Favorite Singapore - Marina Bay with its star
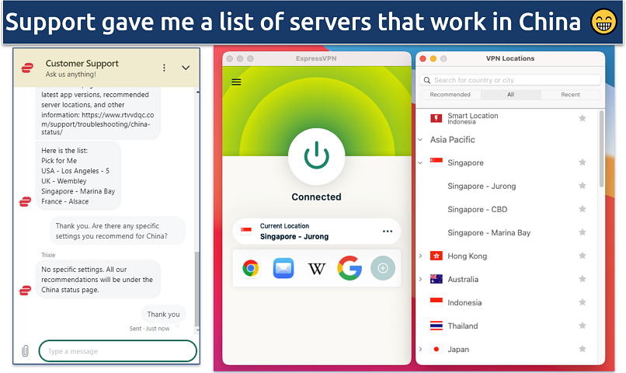 point(583,232)
